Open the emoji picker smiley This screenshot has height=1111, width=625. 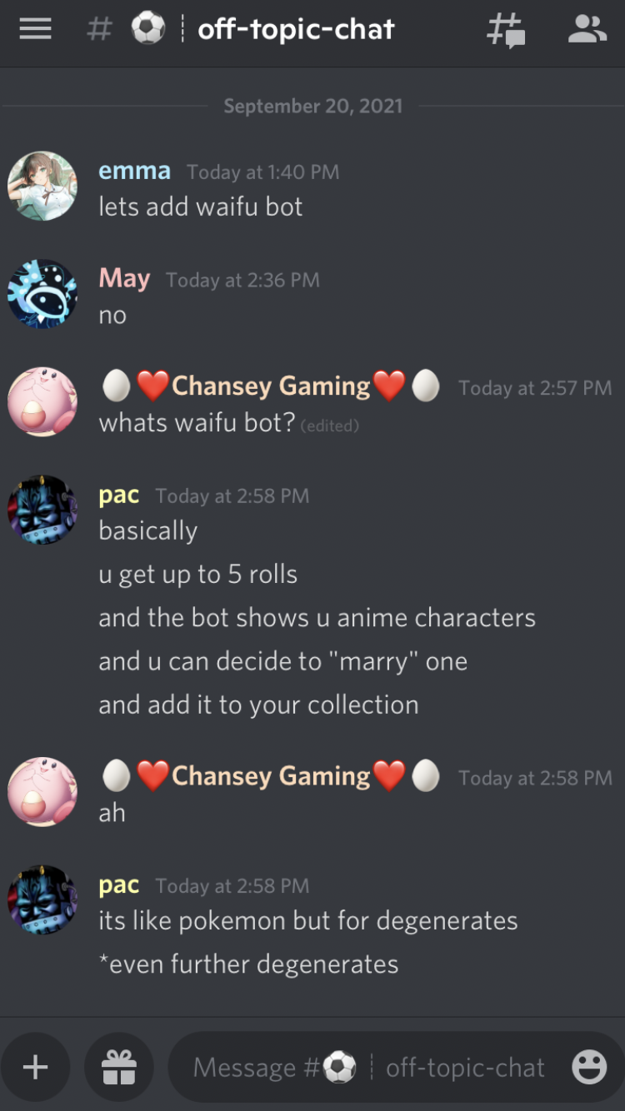(x=589, y=1067)
